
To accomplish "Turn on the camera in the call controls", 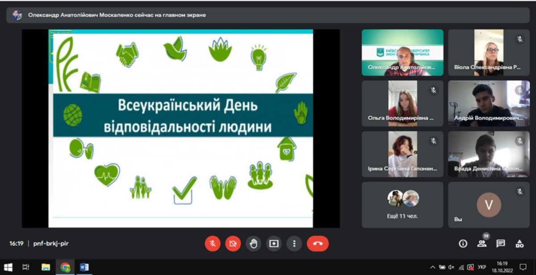I will (233, 244).
